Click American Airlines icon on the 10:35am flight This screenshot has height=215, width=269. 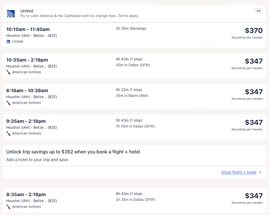click(x=8, y=72)
